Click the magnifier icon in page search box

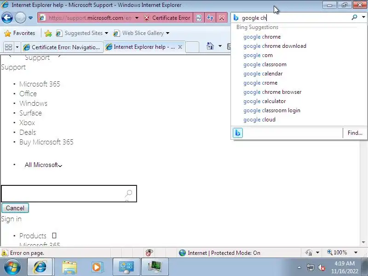[128, 194]
